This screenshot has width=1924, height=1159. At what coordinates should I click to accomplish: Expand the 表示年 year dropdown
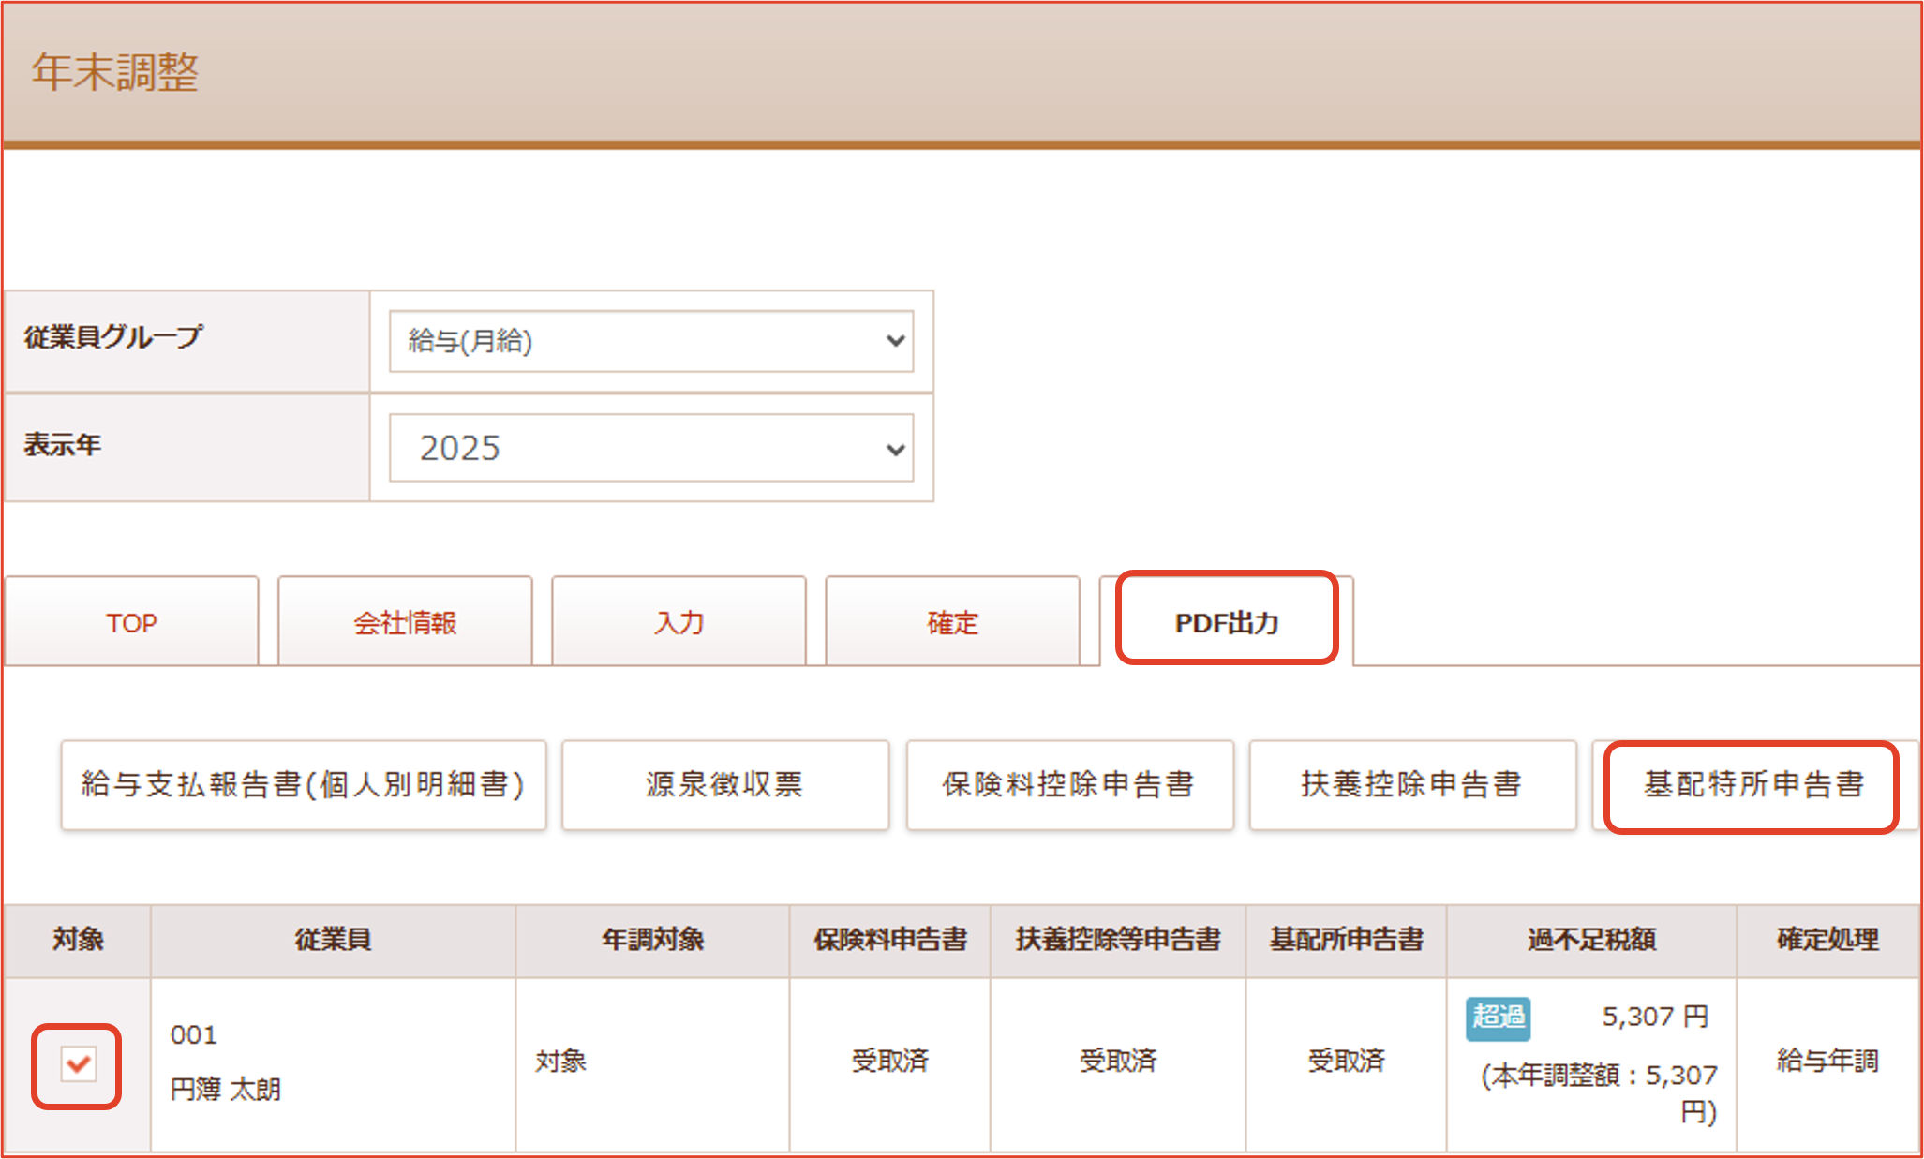(x=650, y=448)
